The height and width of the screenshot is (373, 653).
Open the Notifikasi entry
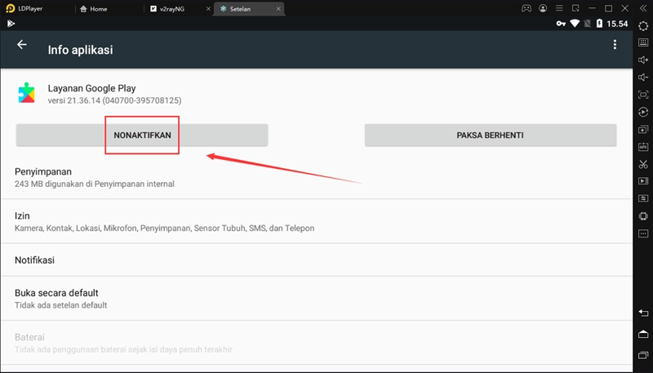pos(317,260)
